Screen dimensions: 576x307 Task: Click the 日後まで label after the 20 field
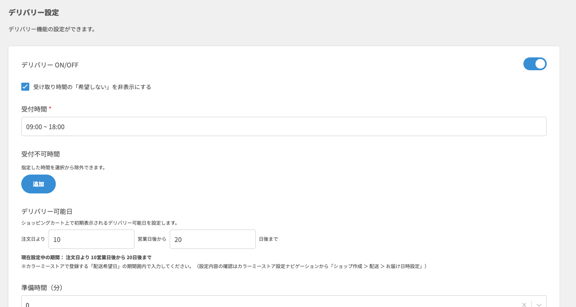tap(268, 239)
